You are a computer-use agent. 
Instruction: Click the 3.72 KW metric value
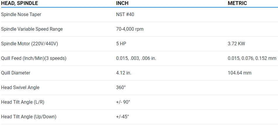coord(236,44)
